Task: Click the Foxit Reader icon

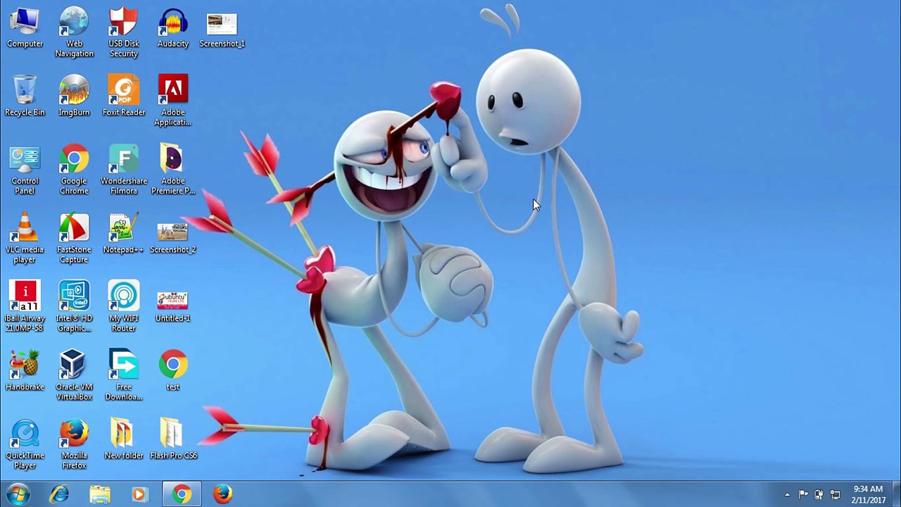Action: [123, 96]
